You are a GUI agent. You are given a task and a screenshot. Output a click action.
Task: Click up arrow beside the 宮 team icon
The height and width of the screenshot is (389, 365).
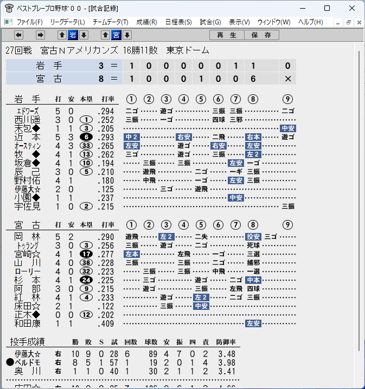pos(106,35)
